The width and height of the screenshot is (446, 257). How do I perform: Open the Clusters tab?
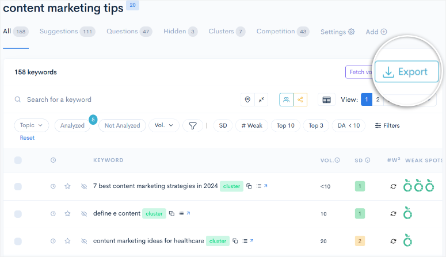pyautogui.click(x=227, y=32)
